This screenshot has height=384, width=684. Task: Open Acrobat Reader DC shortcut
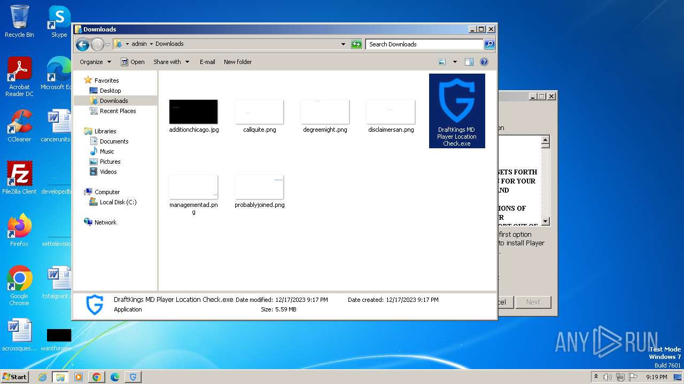point(19,77)
